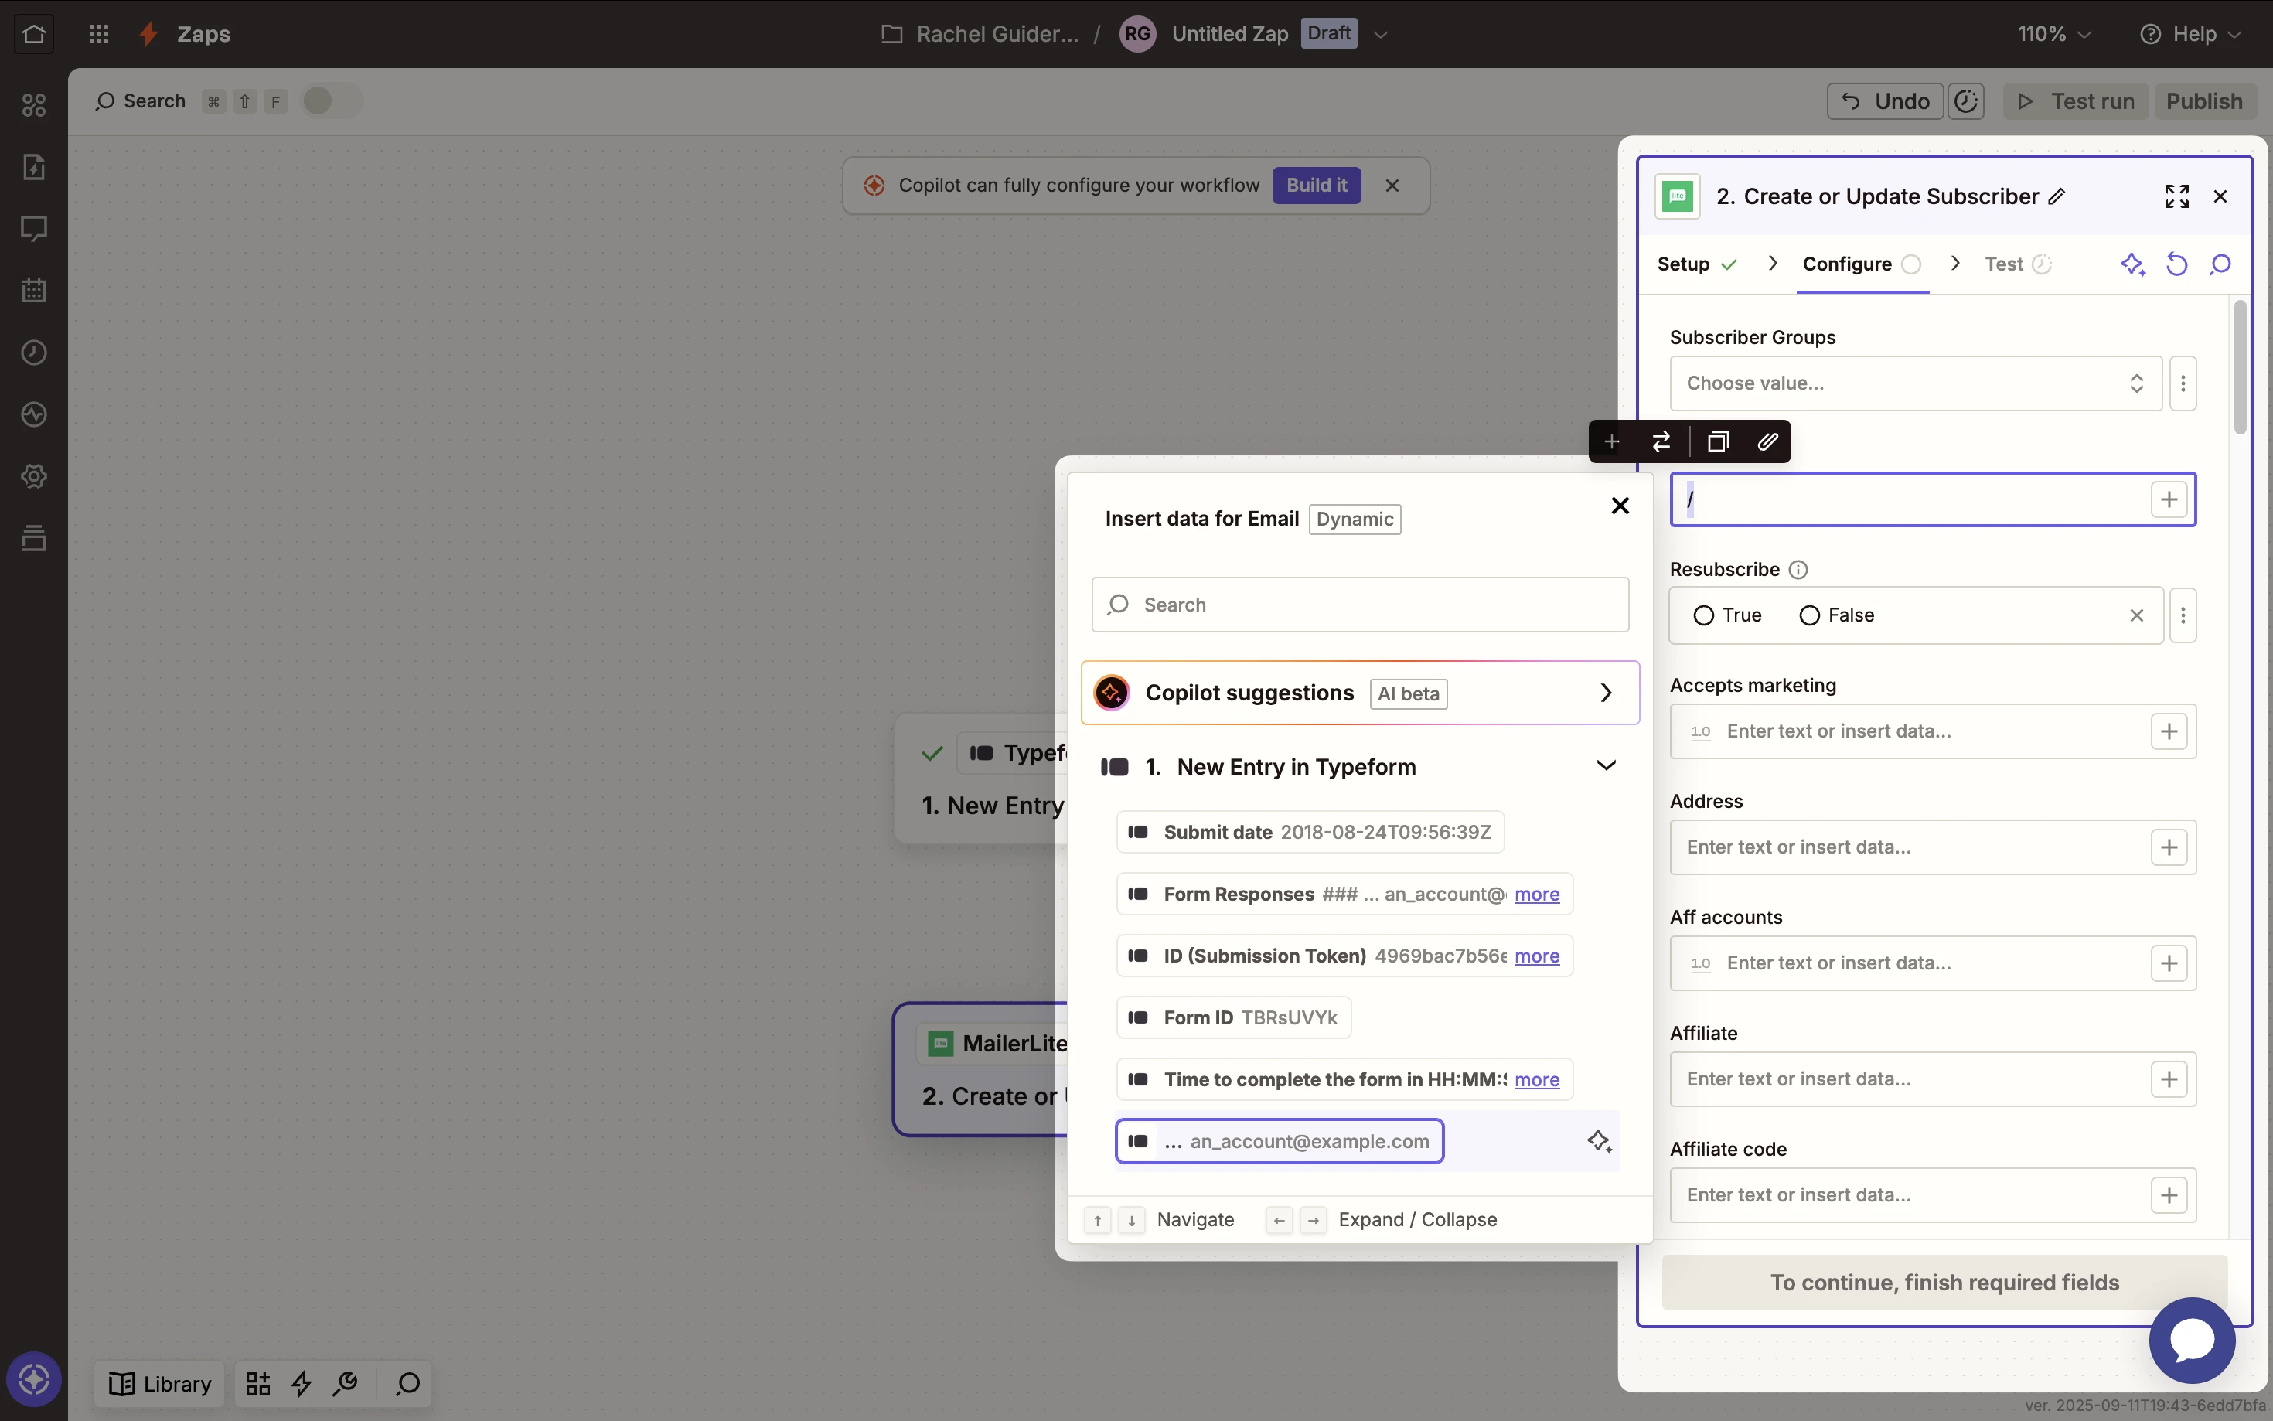Open the Subscriber Groups dropdown
This screenshot has width=2273, height=1421.
(1915, 383)
